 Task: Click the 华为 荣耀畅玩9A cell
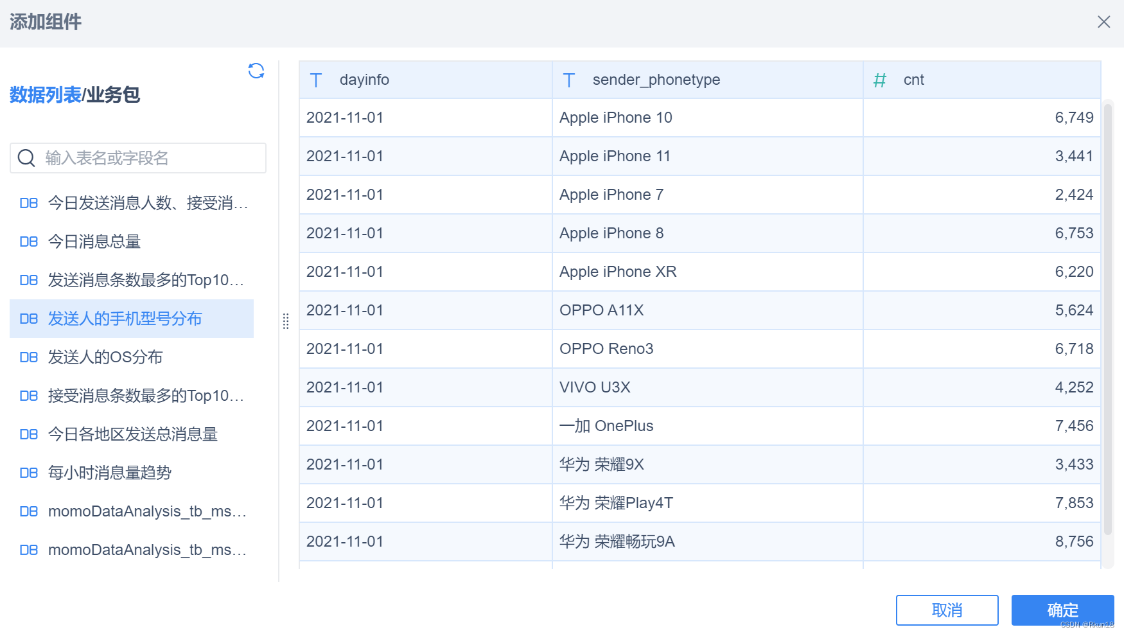pos(708,542)
